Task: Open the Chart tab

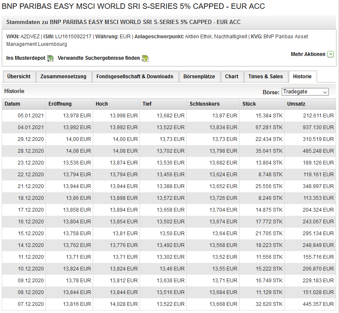Action: point(232,77)
